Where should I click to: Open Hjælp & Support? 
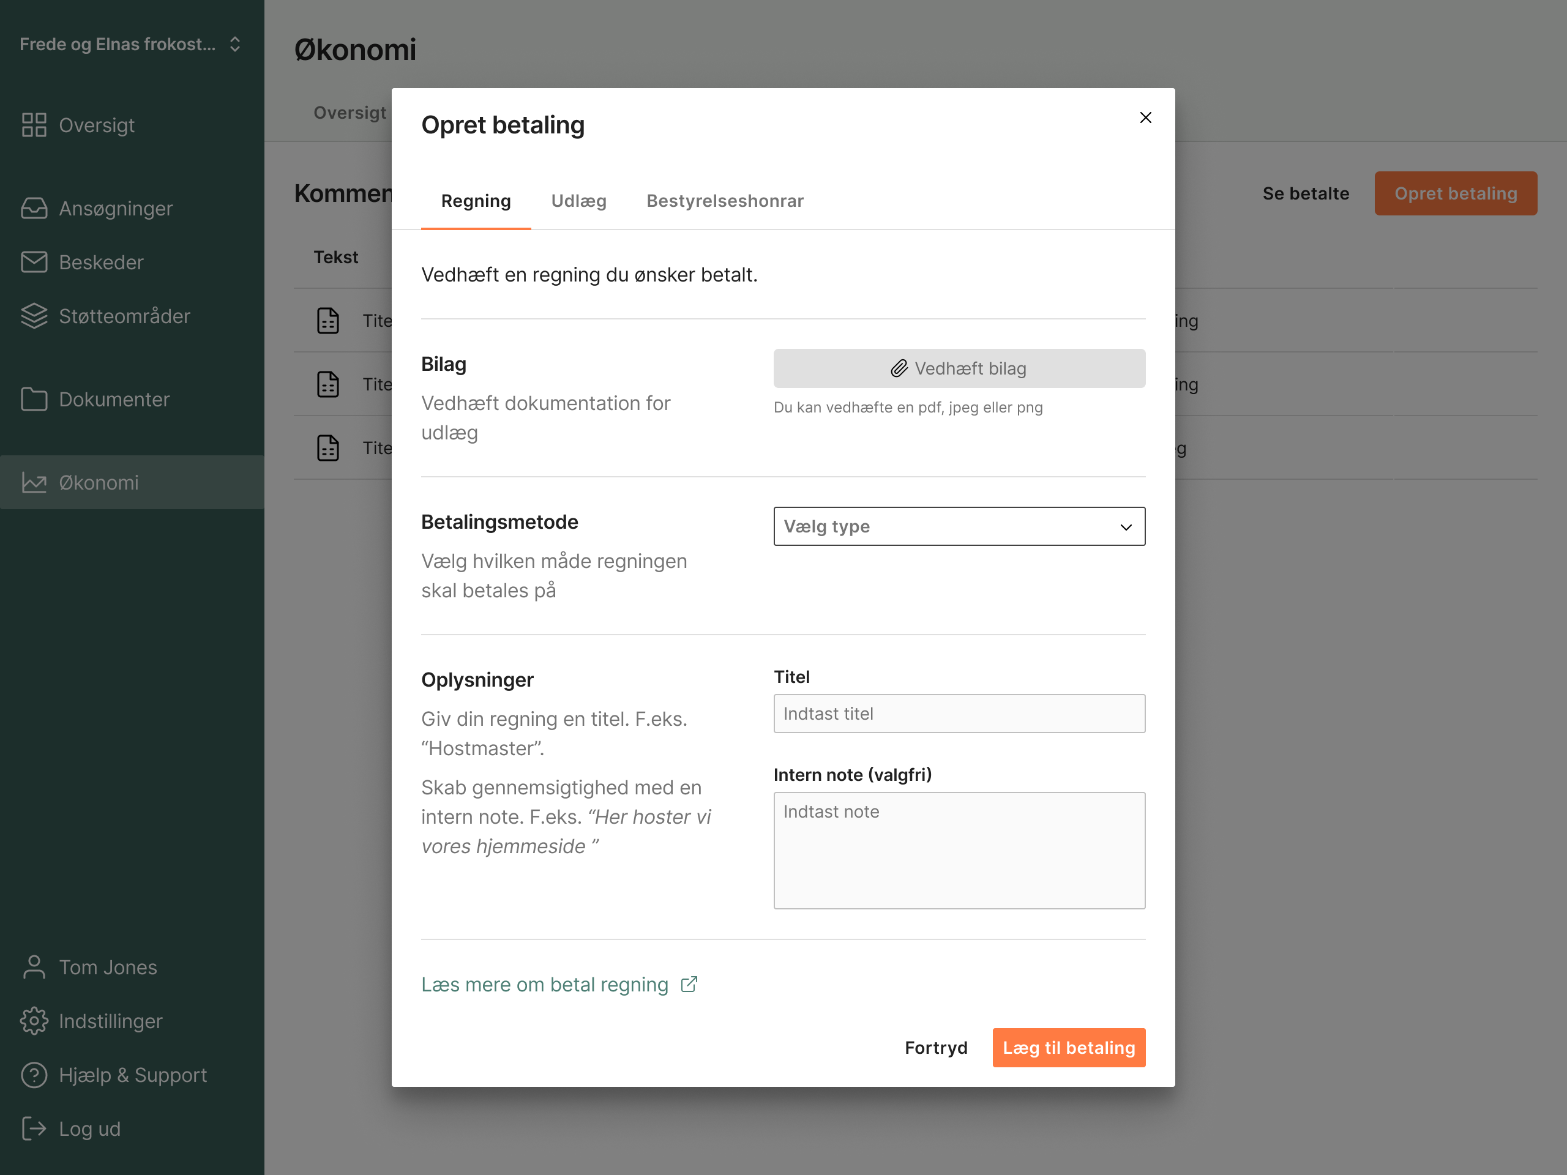click(x=132, y=1075)
